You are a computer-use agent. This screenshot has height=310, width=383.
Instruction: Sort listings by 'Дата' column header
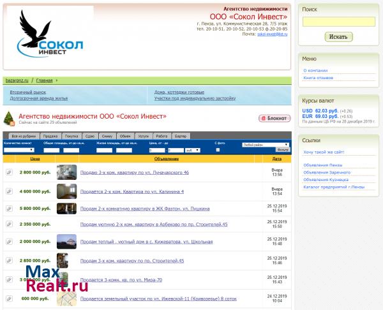pyautogui.click(x=277, y=159)
